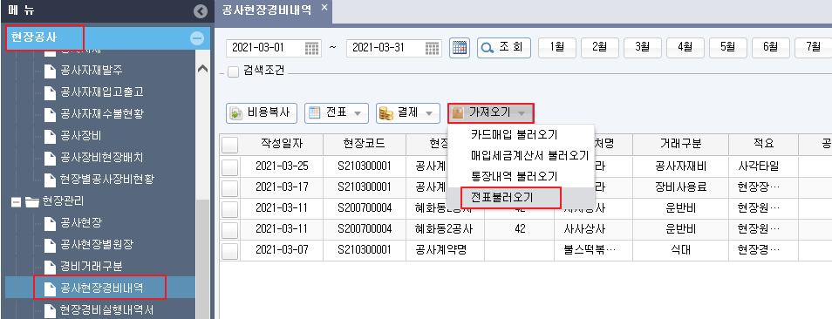Toggle the select-all checkbox in table header
This screenshot has width=832, height=319.
229,145
